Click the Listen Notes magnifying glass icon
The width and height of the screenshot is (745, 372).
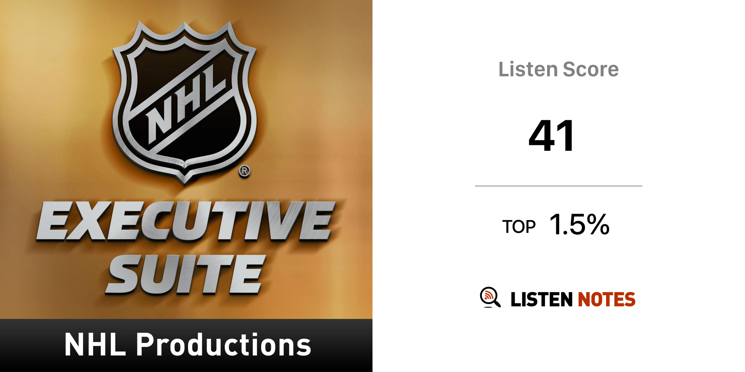[490, 297]
